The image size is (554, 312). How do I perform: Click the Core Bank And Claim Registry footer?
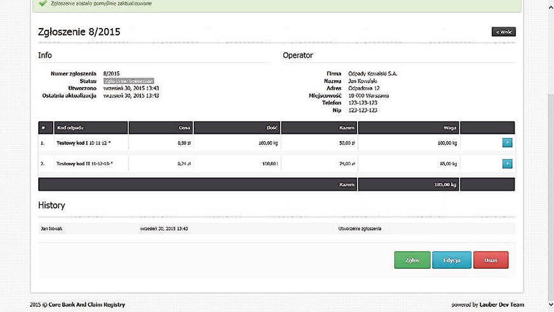click(83, 305)
